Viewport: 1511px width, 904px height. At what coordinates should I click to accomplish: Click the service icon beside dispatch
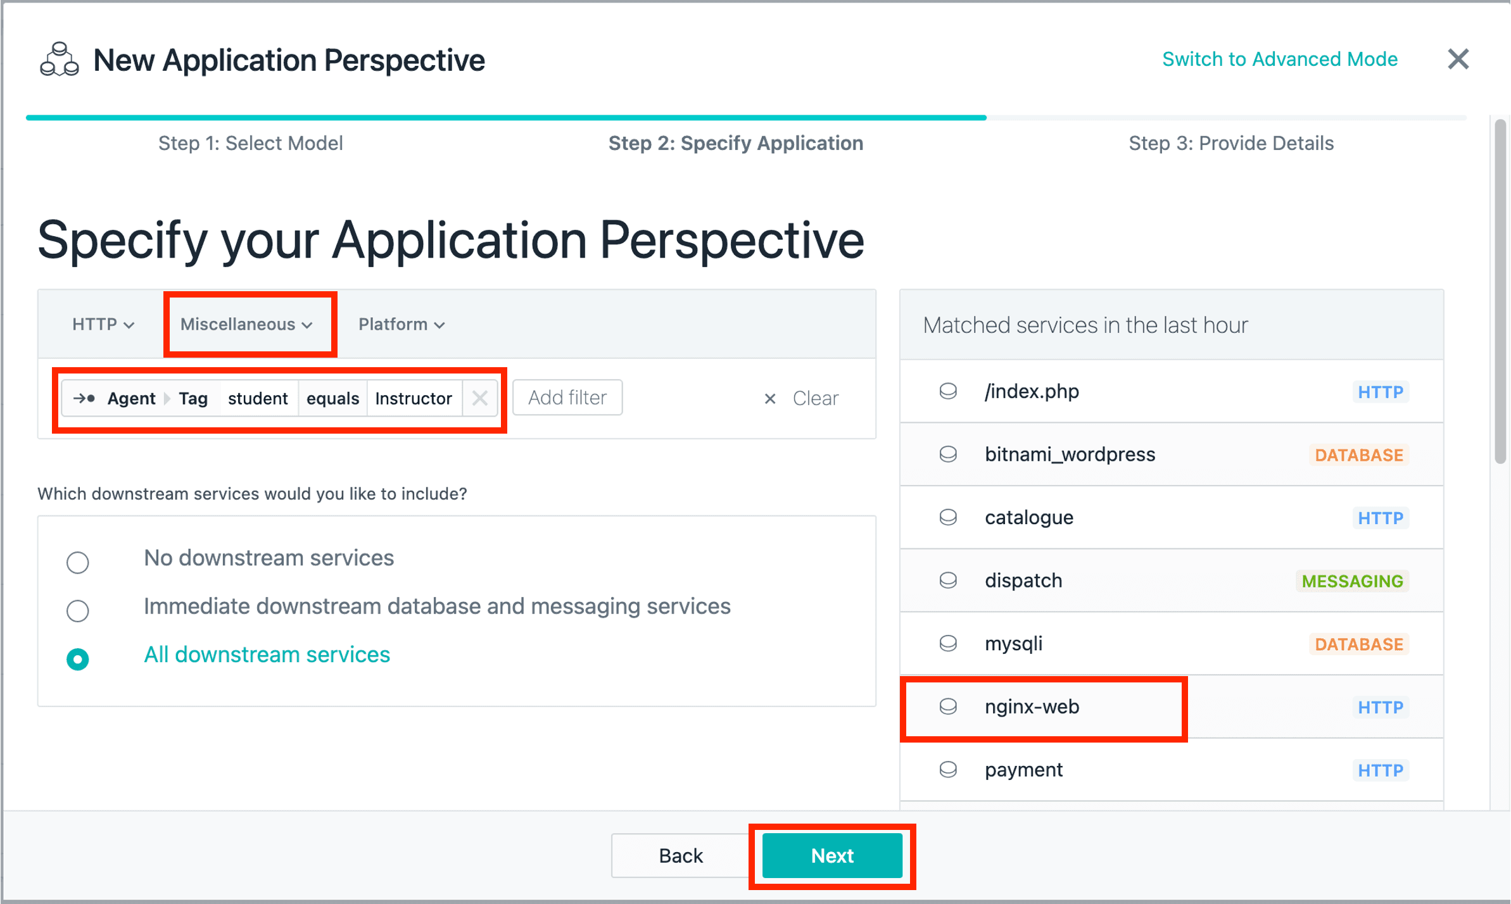click(947, 581)
